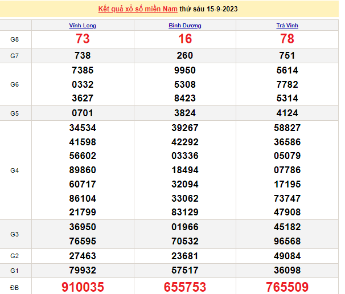Select G1 number 79932 under Vĩnh Long
345x294 pixels.
(x=83, y=269)
